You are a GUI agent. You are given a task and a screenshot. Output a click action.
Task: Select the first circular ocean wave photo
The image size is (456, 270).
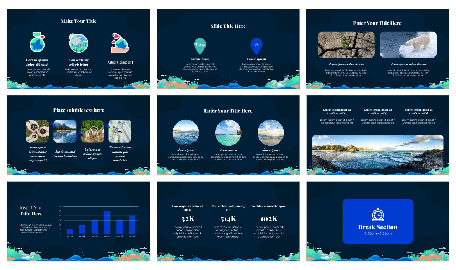point(186,133)
